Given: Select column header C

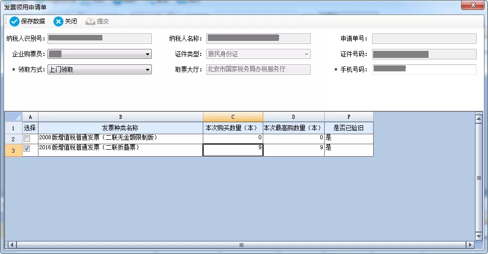Looking at the screenshot, I should [233, 117].
